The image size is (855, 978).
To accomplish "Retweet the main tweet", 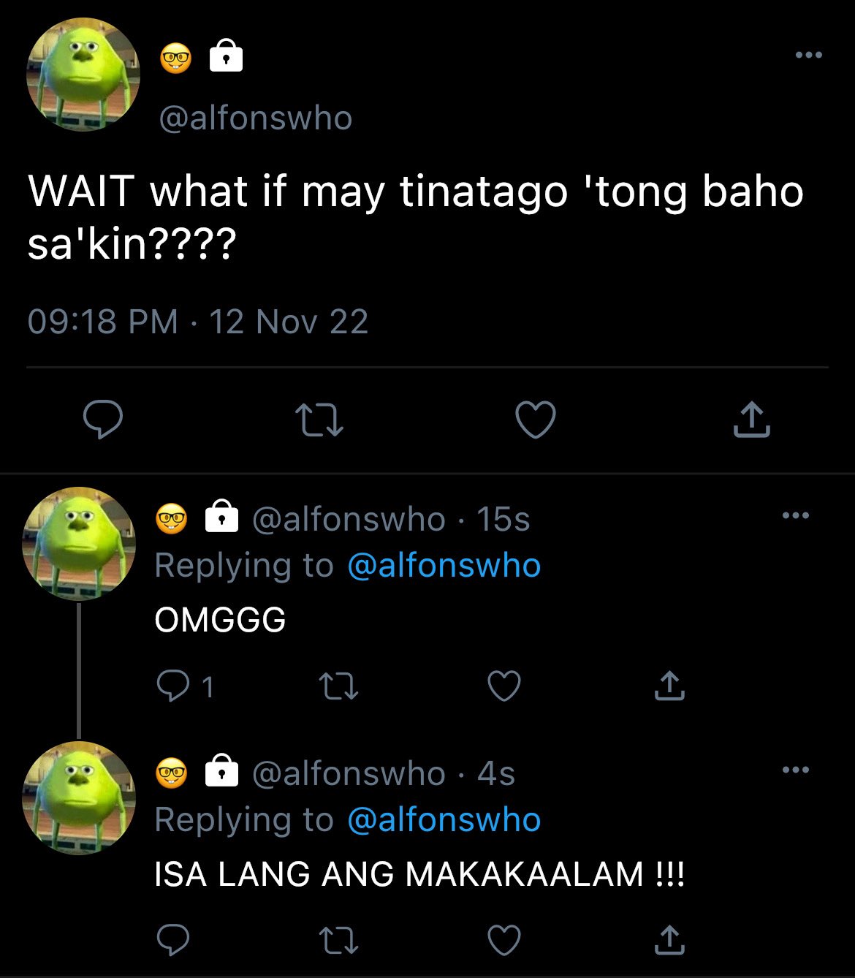I will [319, 420].
